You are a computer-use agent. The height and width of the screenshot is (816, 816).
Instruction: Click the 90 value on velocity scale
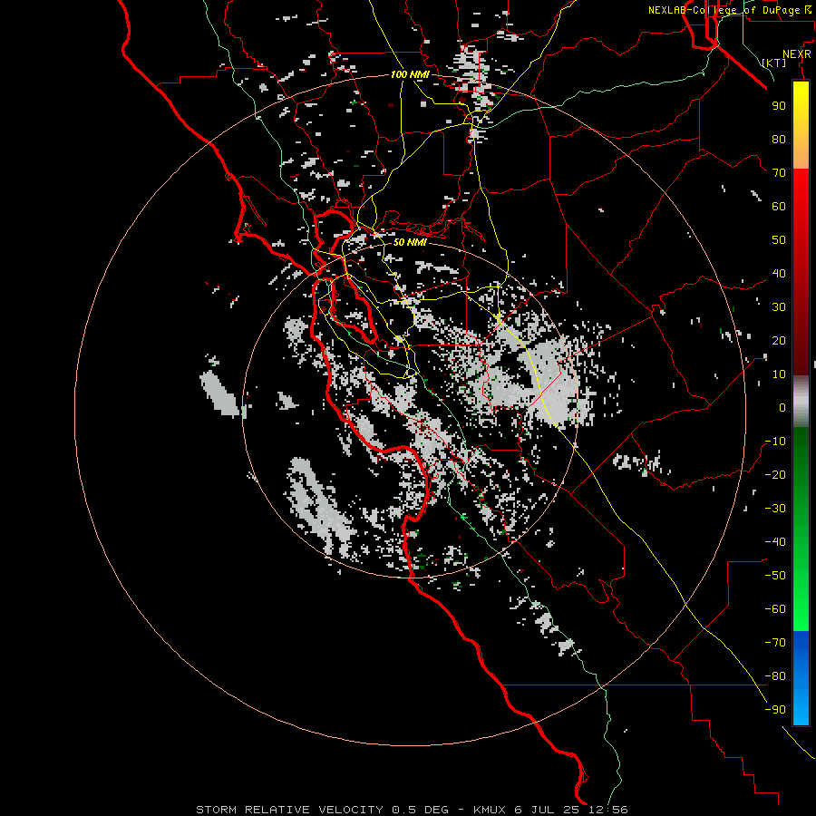(x=779, y=106)
